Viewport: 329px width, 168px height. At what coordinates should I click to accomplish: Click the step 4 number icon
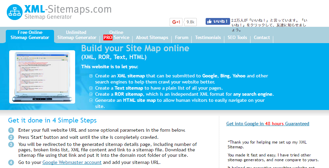coord(11,163)
